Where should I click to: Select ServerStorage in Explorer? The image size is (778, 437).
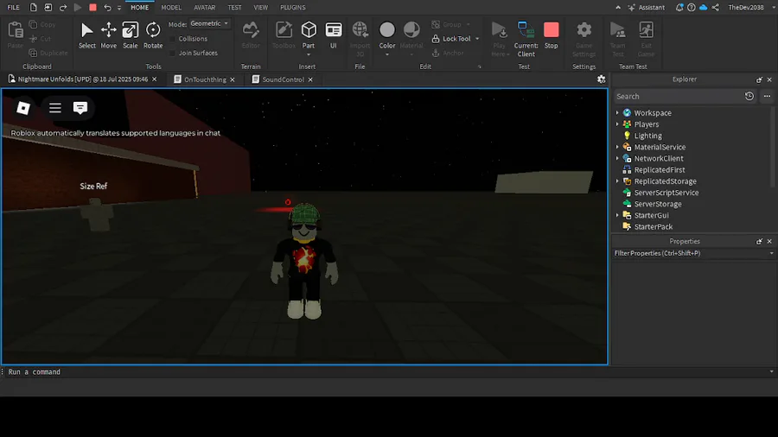(x=658, y=204)
